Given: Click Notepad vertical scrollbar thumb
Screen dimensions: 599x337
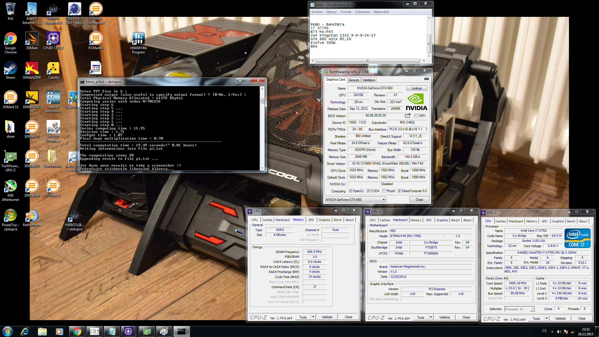Looking at the screenshot, I should coord(429,44).
